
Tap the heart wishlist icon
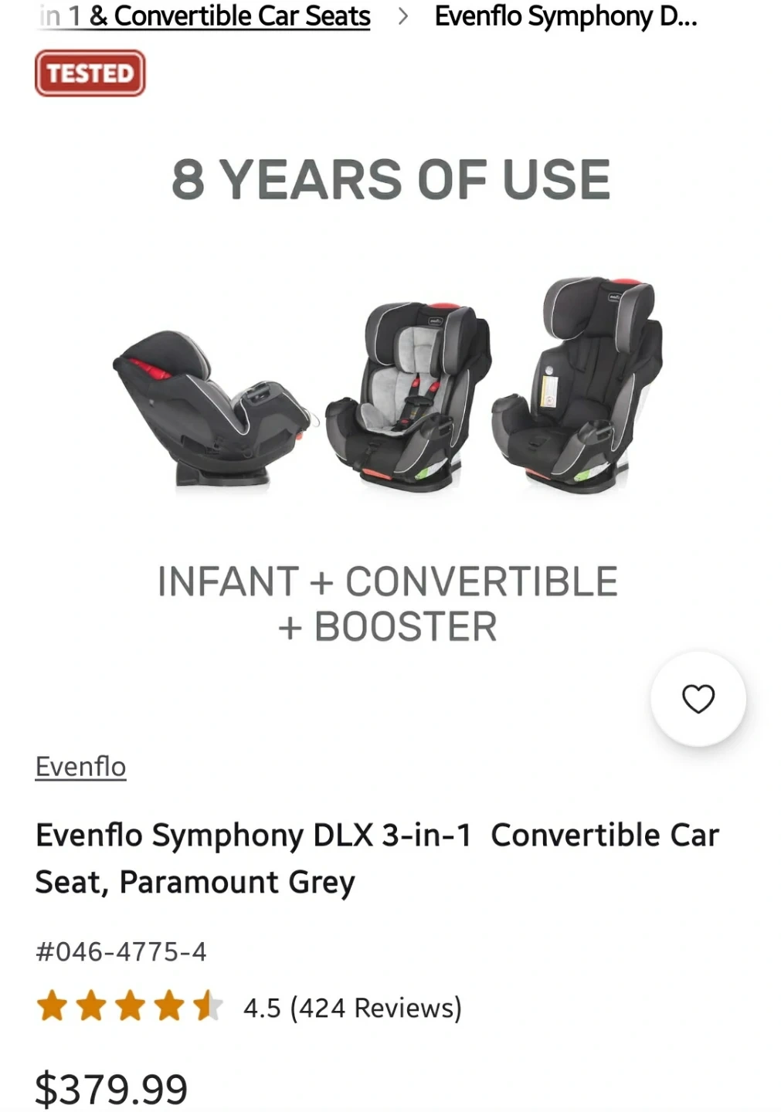698,699
